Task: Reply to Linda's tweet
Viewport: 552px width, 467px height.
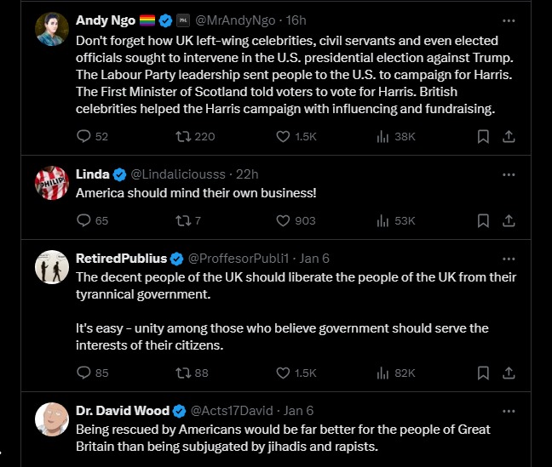Action: point(83,220)
